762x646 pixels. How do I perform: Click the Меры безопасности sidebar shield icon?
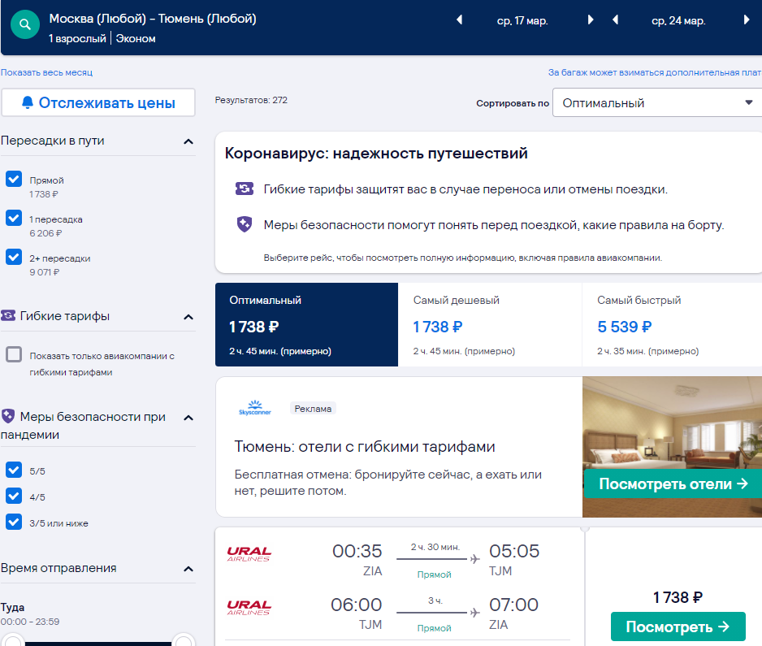coord(8,416)
